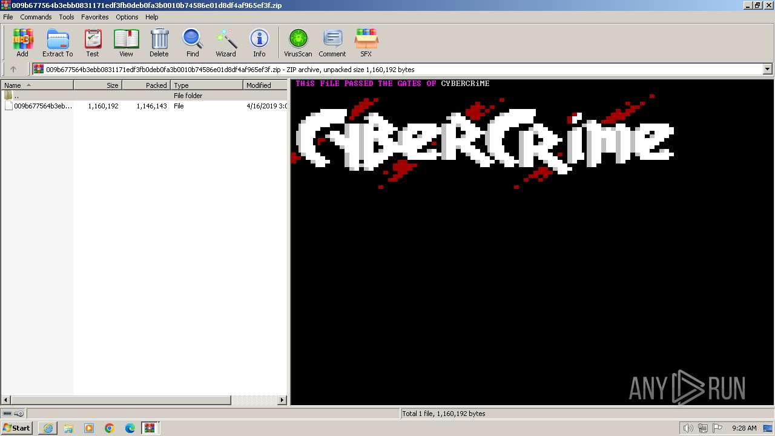Sort file list by Modified column
The width and height of the screenshot is (775, 436).
(x=265, y=85)
